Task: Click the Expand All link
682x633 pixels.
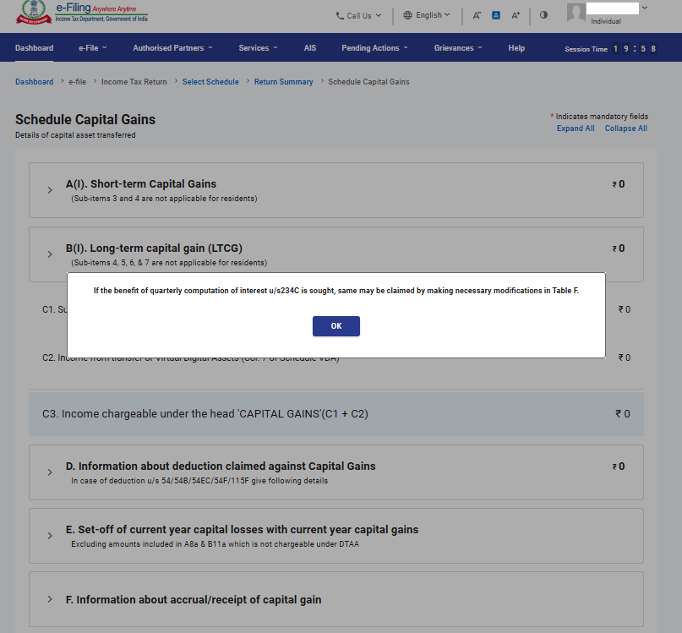Action: coord(576,128)
